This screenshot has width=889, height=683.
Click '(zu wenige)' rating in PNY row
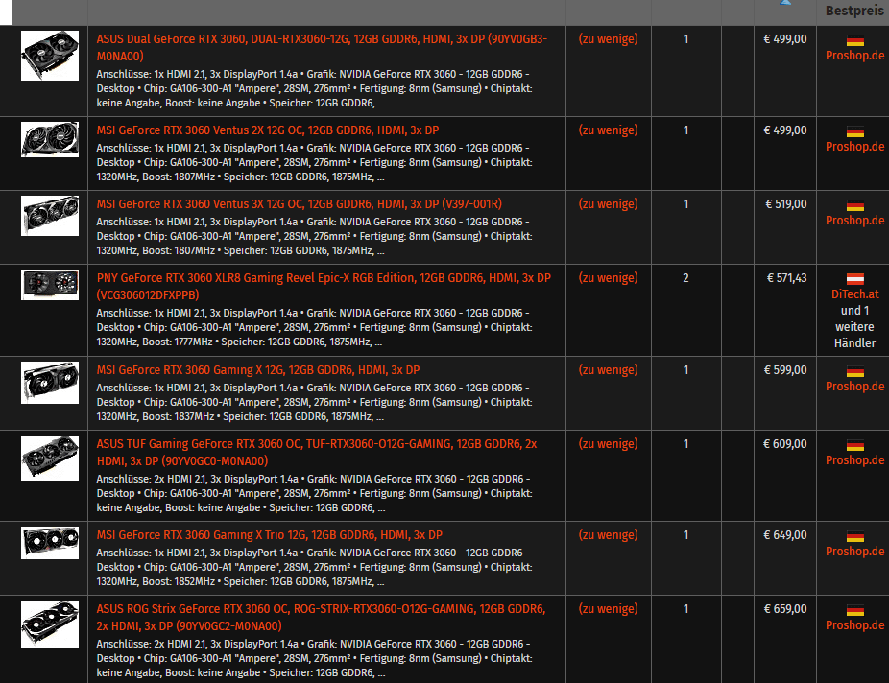click(608, 278)
